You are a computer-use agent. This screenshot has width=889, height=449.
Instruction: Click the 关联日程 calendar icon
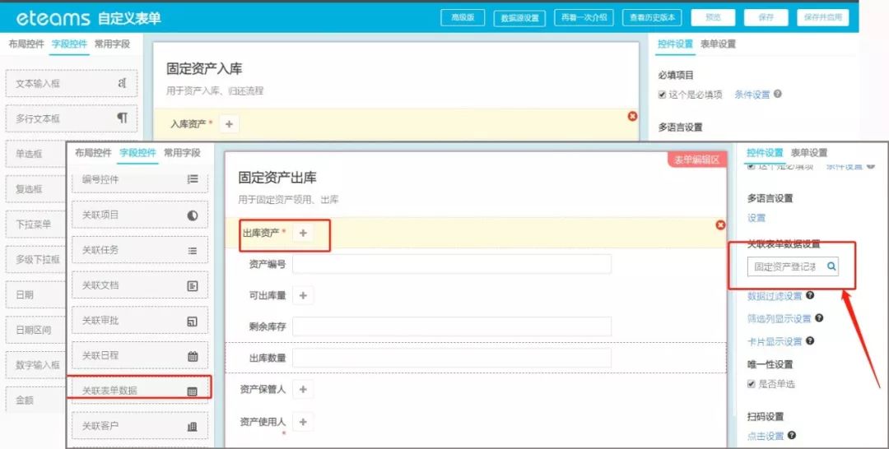coord(193,356)
